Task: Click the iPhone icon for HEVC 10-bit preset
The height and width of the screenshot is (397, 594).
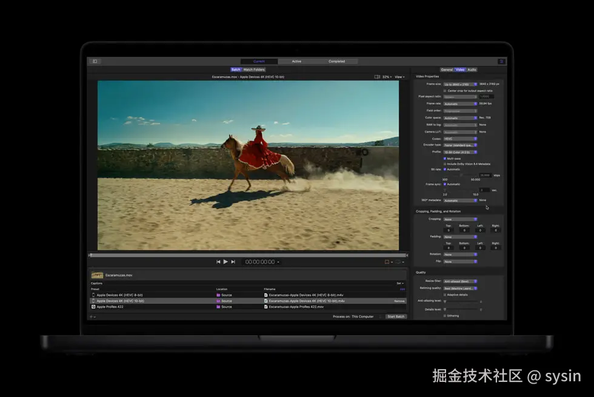Action: click(93, 301)
